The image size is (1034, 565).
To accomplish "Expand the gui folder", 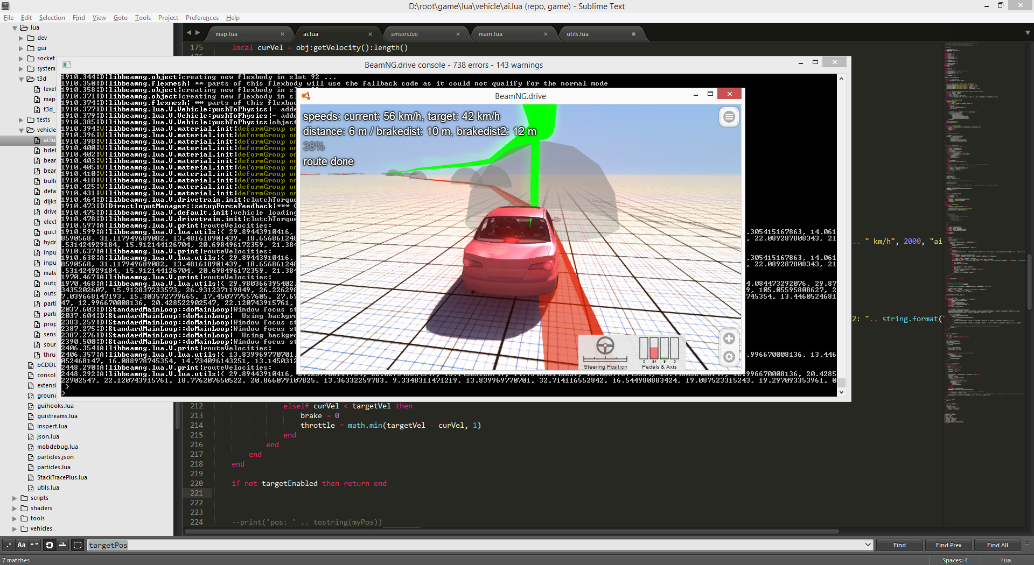I will (x=21, y=48).
